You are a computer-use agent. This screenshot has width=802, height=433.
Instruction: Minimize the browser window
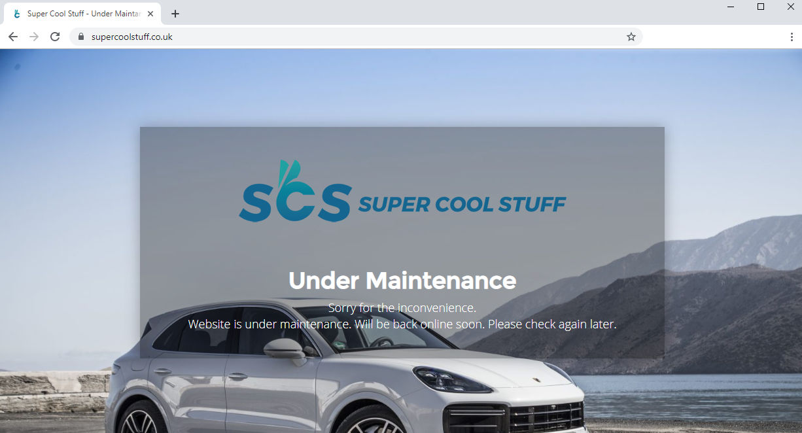tap(731, 7)
